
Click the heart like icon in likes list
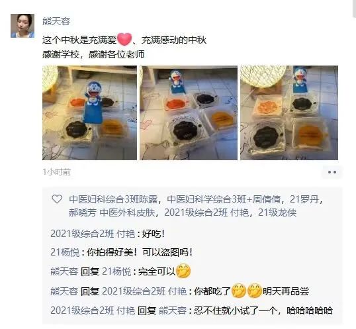point(57,199)
